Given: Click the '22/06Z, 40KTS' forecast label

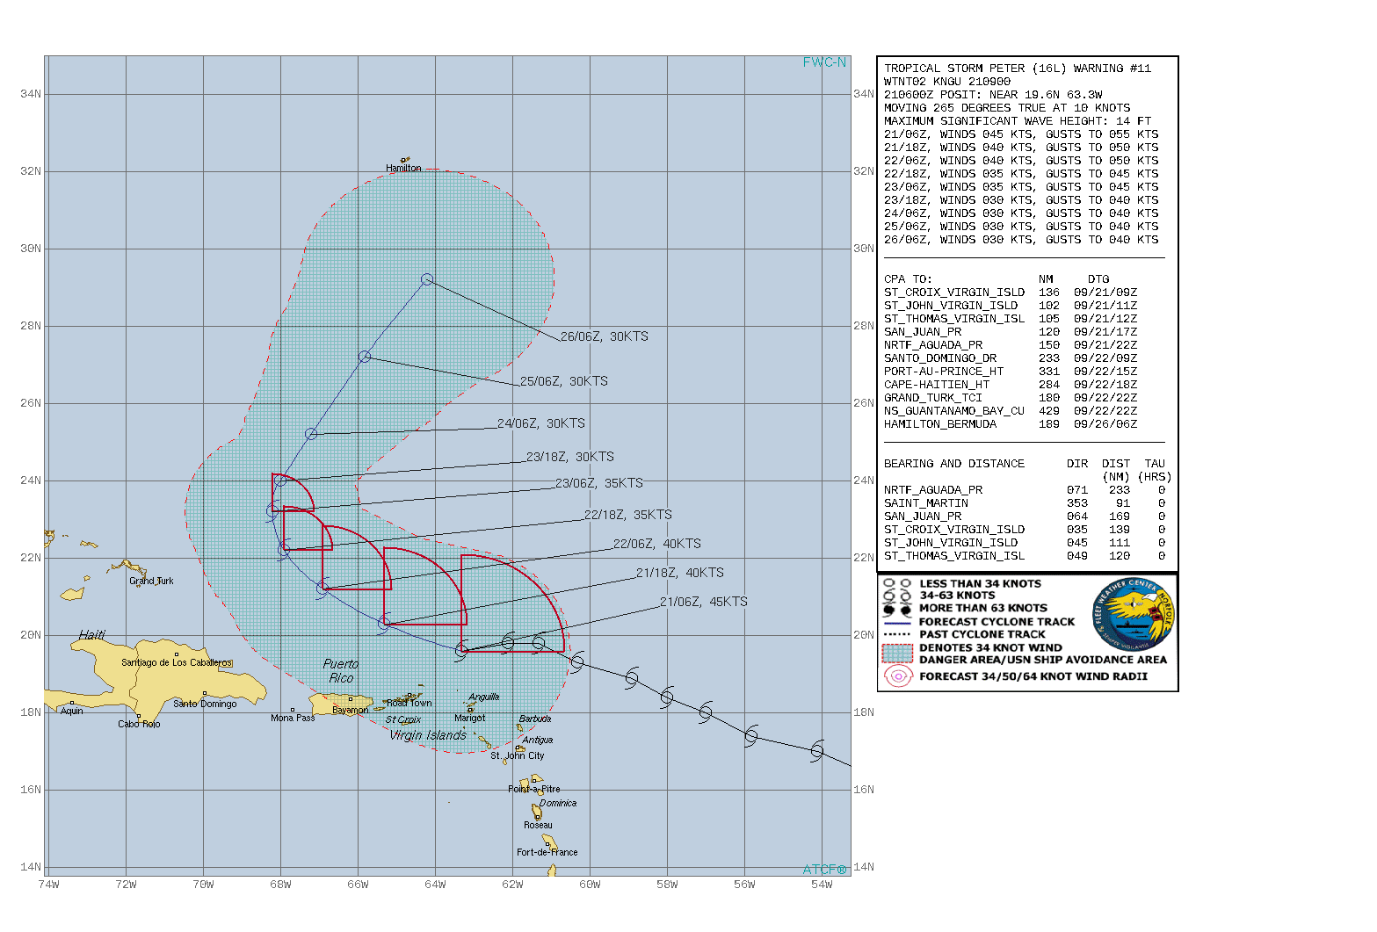Looking at the screenshot, I should [x=657, y=544].
